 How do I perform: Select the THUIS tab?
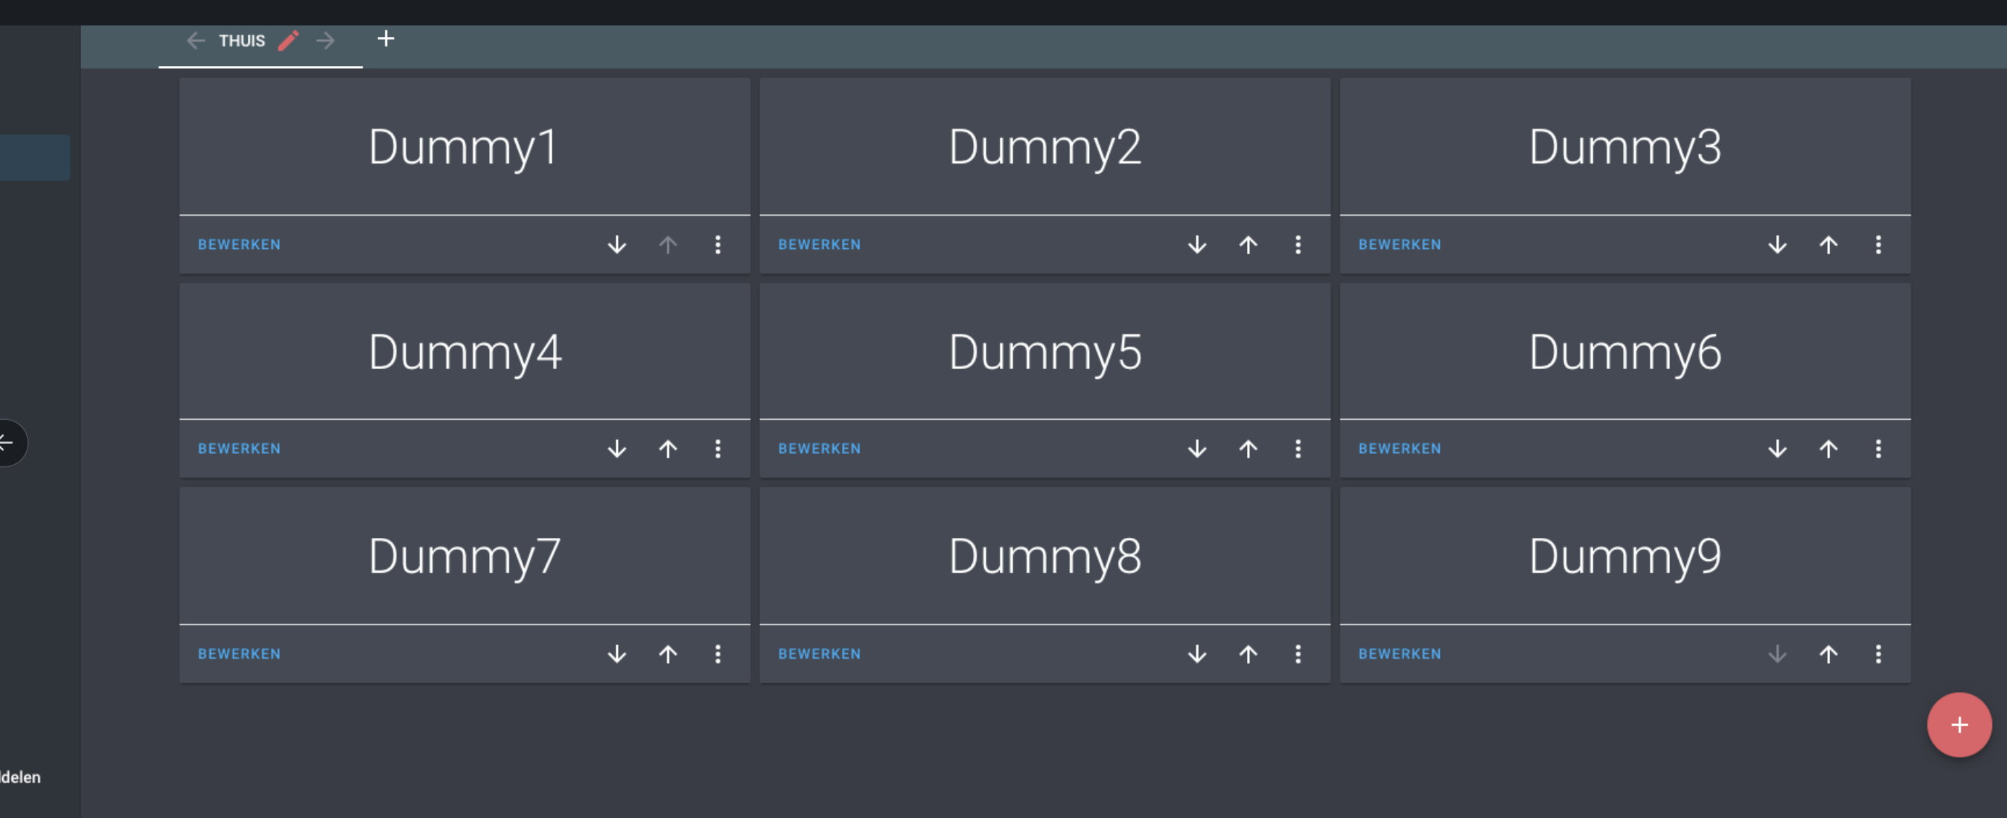click(241, 41)
